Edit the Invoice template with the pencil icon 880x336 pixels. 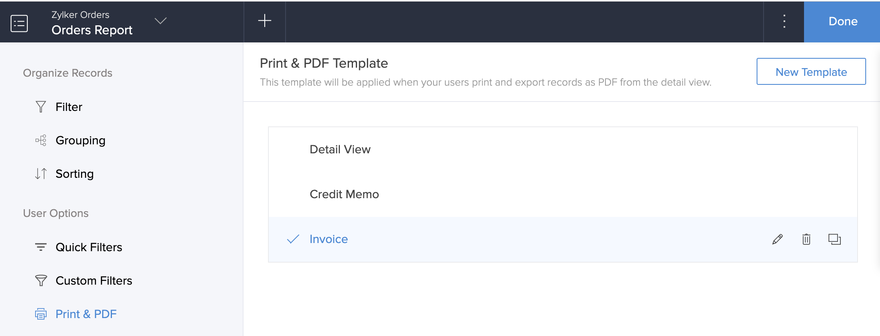pyautogui.click(x=777, y=239)
